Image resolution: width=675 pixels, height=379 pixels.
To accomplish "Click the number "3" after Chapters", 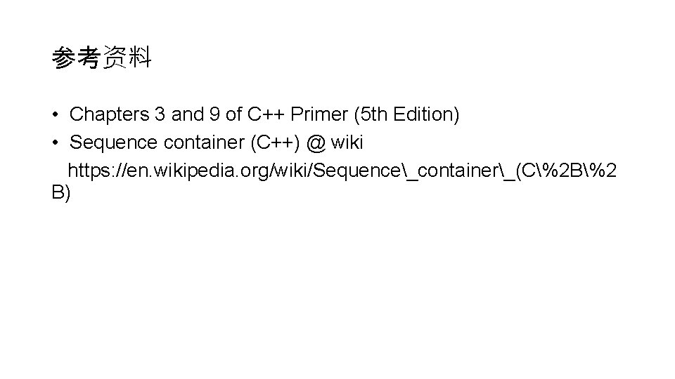I will pos(162,114).
